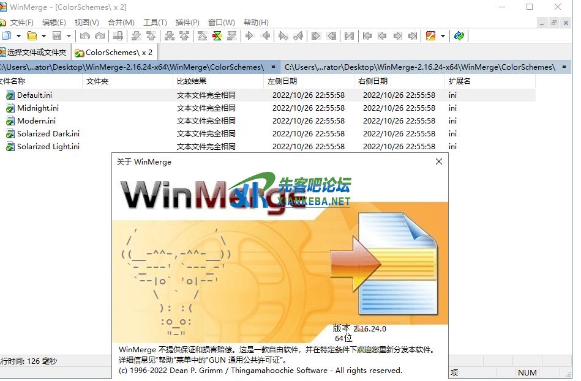Viewport: 581px width, 381px height.
Task: Click the Refresh green arrows icon
Action: pos(459,36)
